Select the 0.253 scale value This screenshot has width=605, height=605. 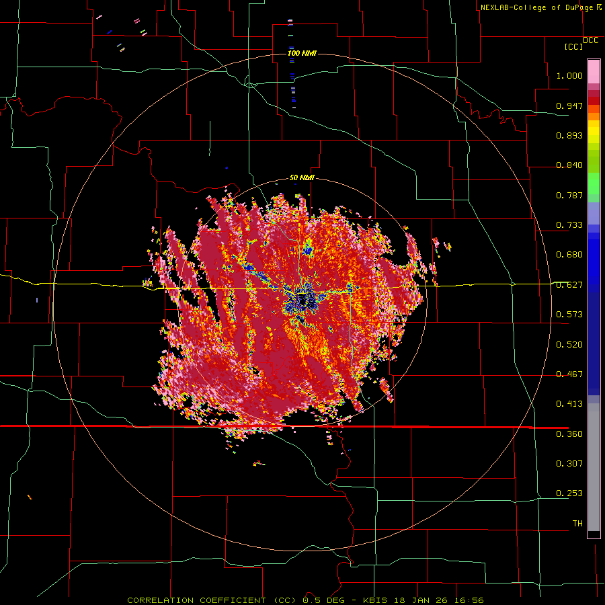click(569, 493)
